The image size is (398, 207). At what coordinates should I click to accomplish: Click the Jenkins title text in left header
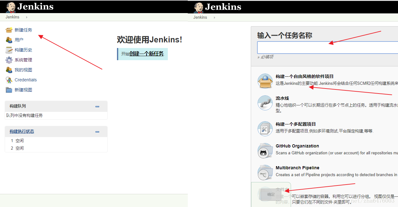coord(35,7)
